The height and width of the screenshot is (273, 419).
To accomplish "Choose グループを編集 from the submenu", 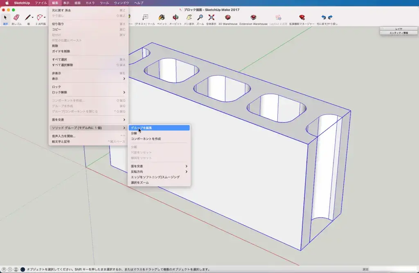I will tap(159, 128).
